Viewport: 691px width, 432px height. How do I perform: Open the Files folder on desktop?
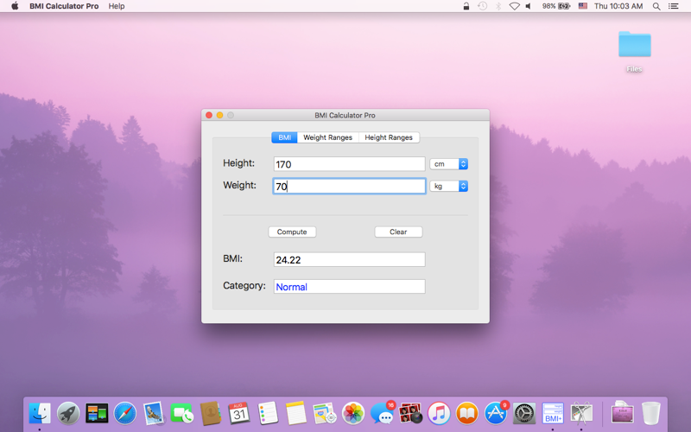pyautogui.click(x=634, y=51)
